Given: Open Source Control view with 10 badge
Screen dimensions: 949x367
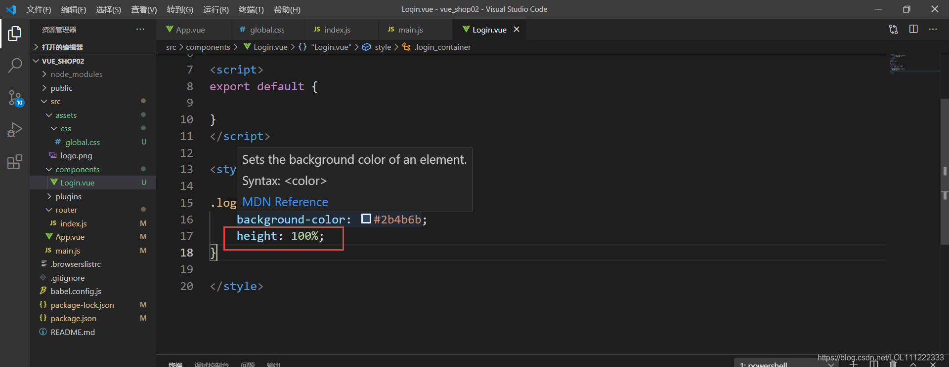Looking at the screenshot, I should pyautogui.click(x=15, y=98).
